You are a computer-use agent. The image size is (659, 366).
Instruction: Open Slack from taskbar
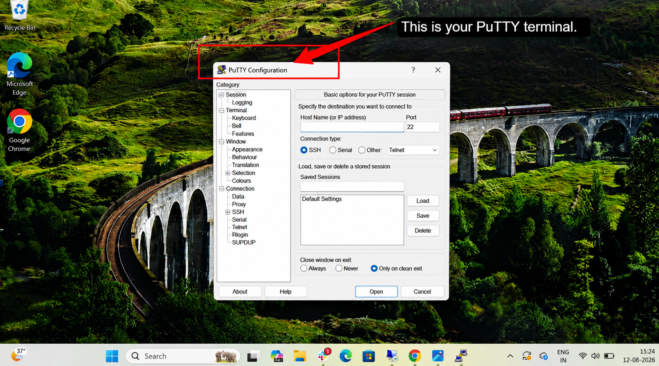pos(323,355)
